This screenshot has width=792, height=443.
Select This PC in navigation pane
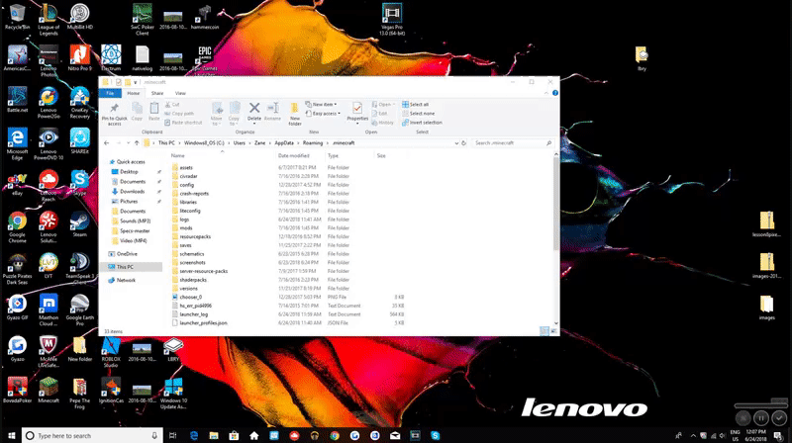point(125,267)
